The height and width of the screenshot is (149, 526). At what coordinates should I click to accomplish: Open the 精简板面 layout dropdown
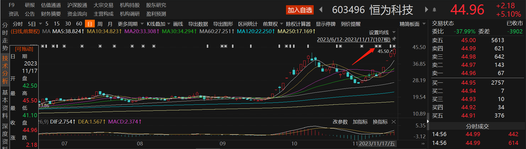[412, 24]
